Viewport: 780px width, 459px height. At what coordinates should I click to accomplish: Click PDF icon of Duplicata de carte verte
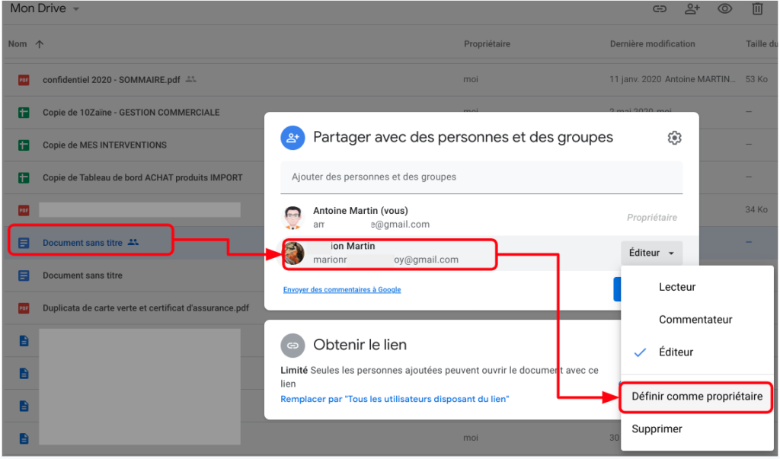coord(24,308)
